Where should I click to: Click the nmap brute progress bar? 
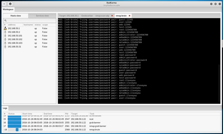click(15, 129)
